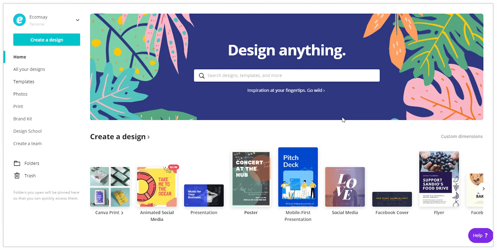Open the Folders icon in sidebar
This screenshot has width=497, height=250.
coord(17,163)
